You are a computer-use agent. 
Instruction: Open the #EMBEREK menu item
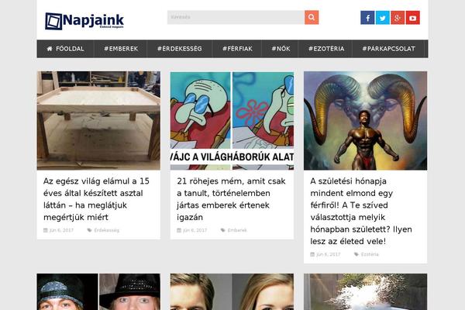click(x=121, y=49)
